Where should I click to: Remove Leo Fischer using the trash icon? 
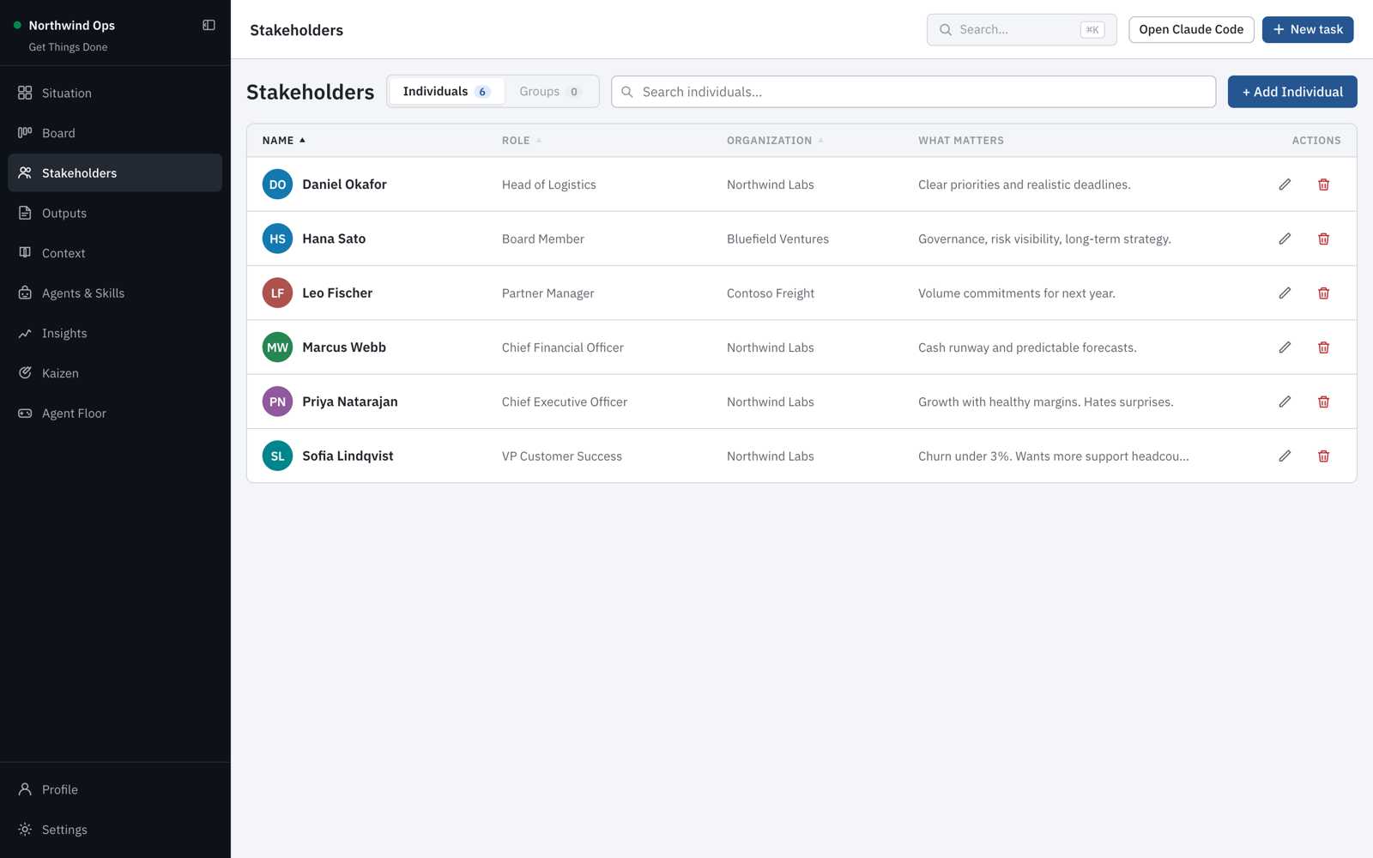pyautogui.click(x=1323, y=293)
